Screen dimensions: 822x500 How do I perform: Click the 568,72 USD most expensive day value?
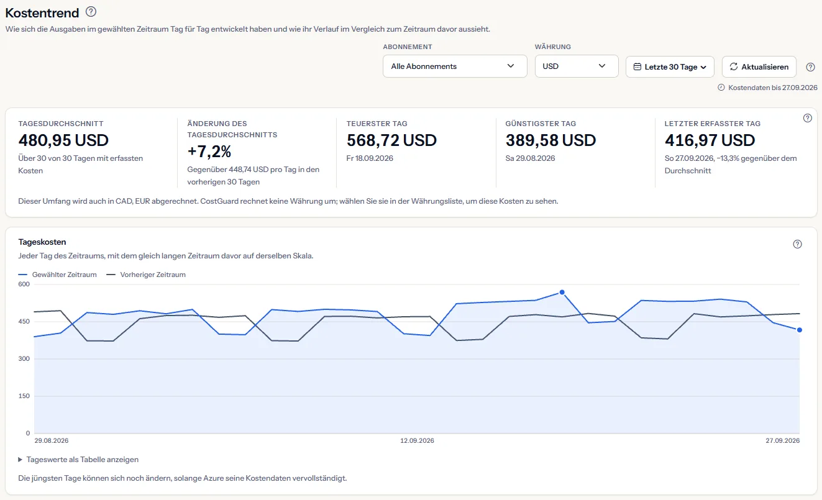[x=391, y=140]
